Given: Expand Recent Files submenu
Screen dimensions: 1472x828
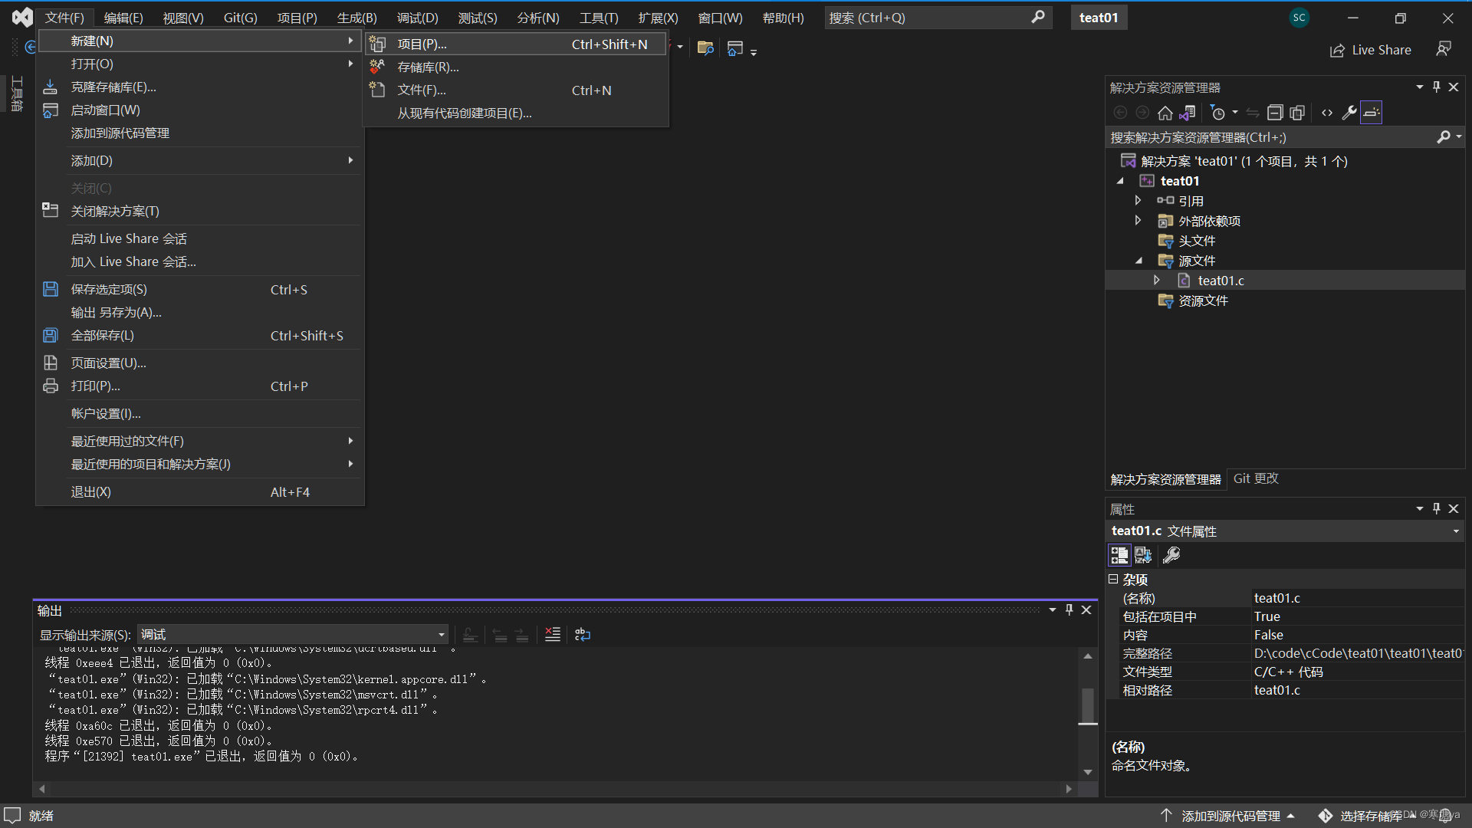Looking at the screenshot, I should click(x=199, y=442).
